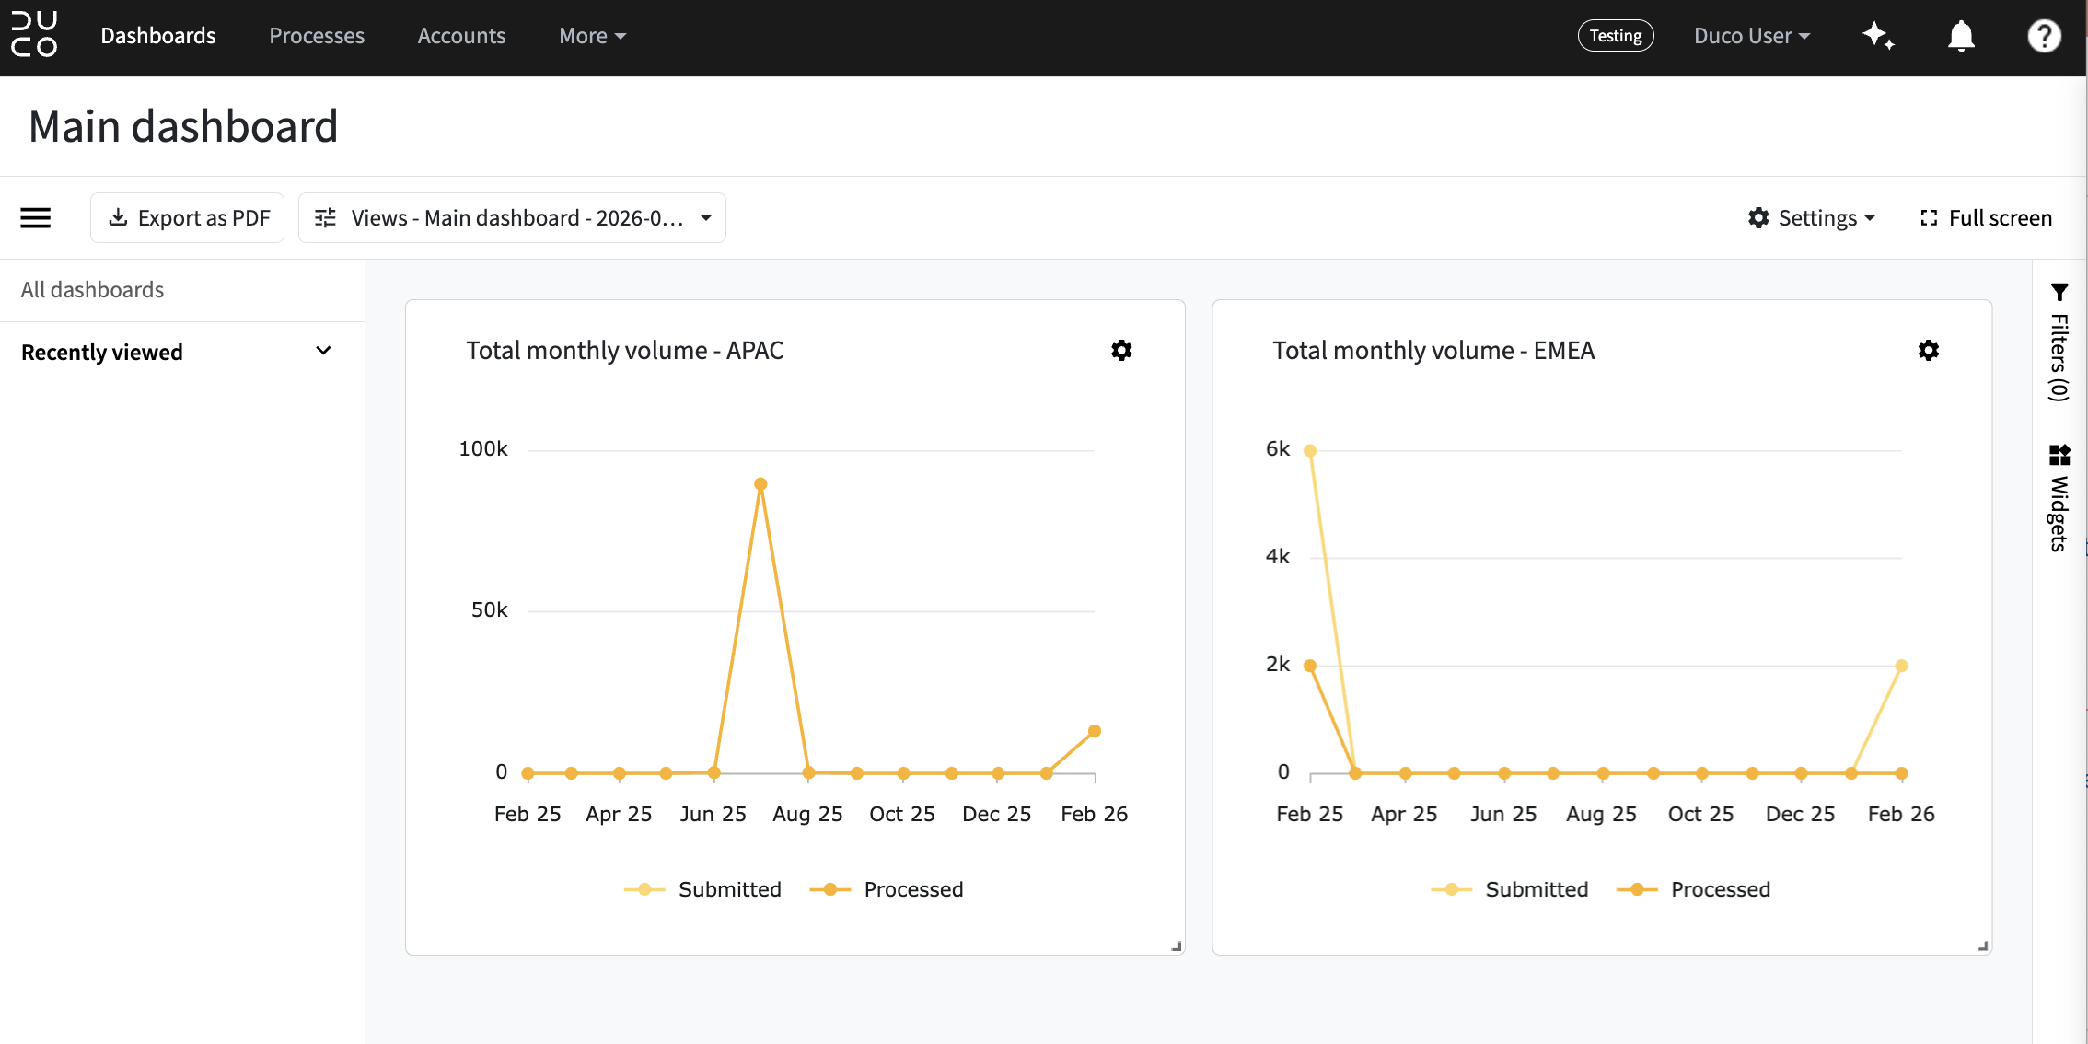Open the Settings dropdown
Viewport: 2088px width, 1044px height.
(x=1812, y=218)
